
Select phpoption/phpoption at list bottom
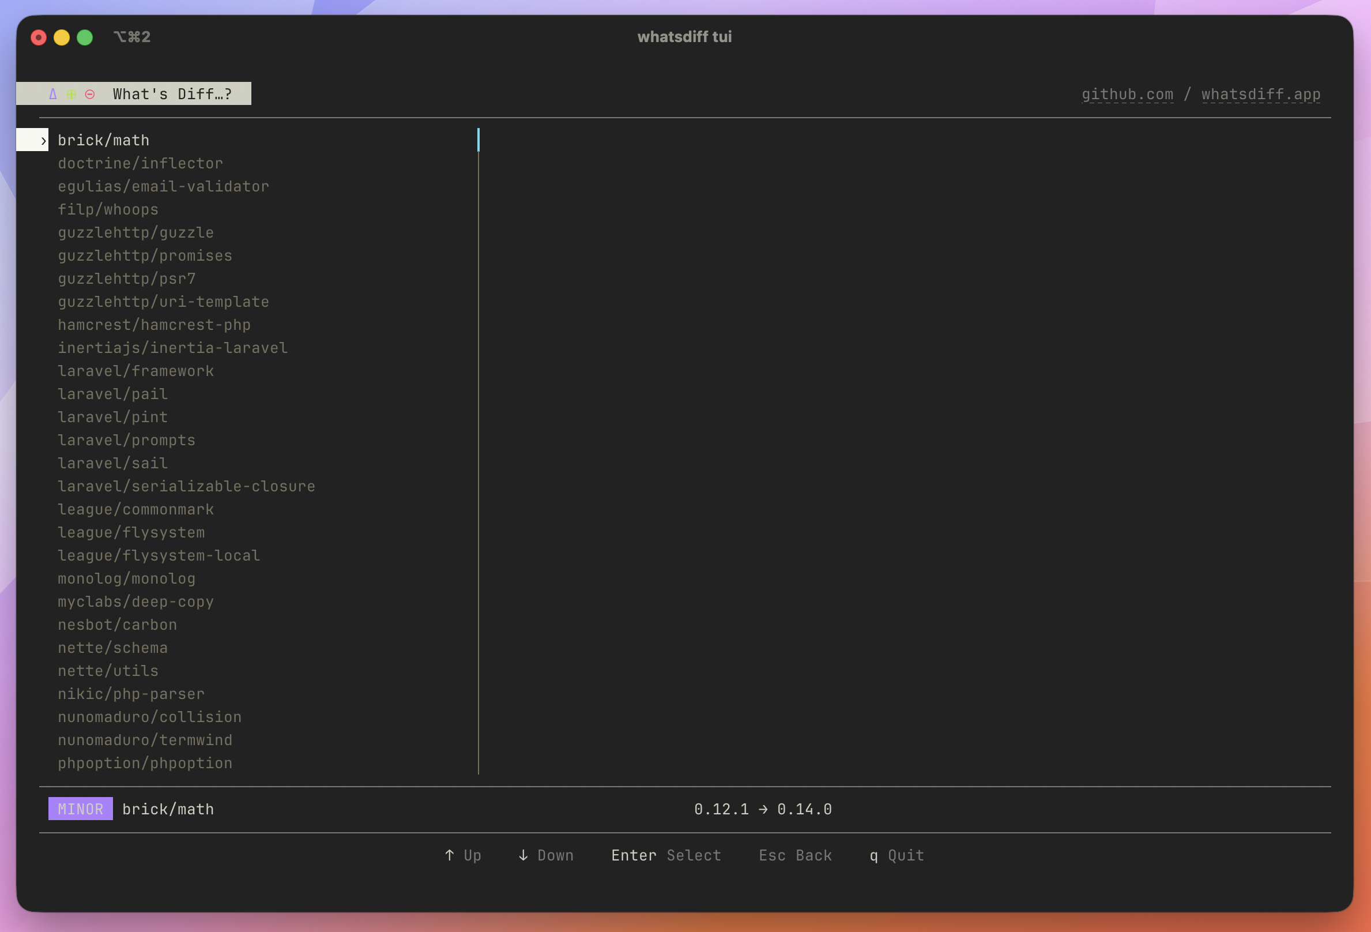pos(145,763)
